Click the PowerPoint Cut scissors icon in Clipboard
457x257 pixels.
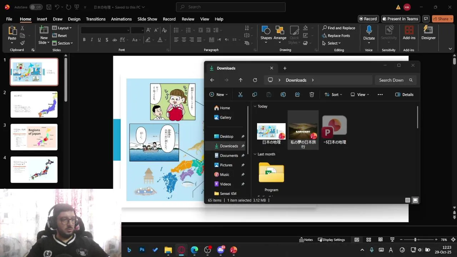(22, 28)
